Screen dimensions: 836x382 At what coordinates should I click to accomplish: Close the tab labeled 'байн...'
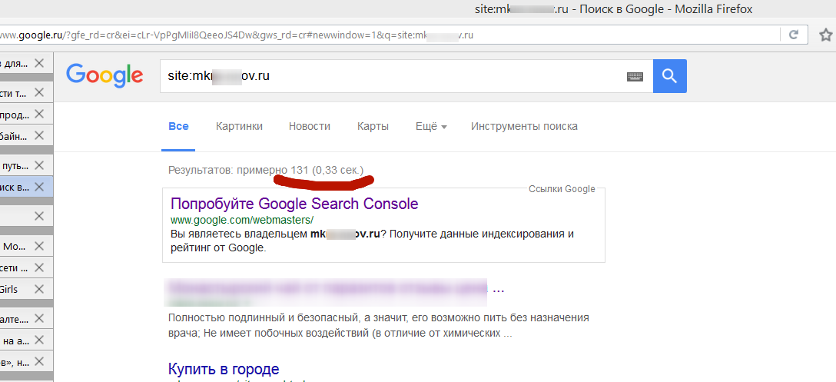click(x=39, y=135)
